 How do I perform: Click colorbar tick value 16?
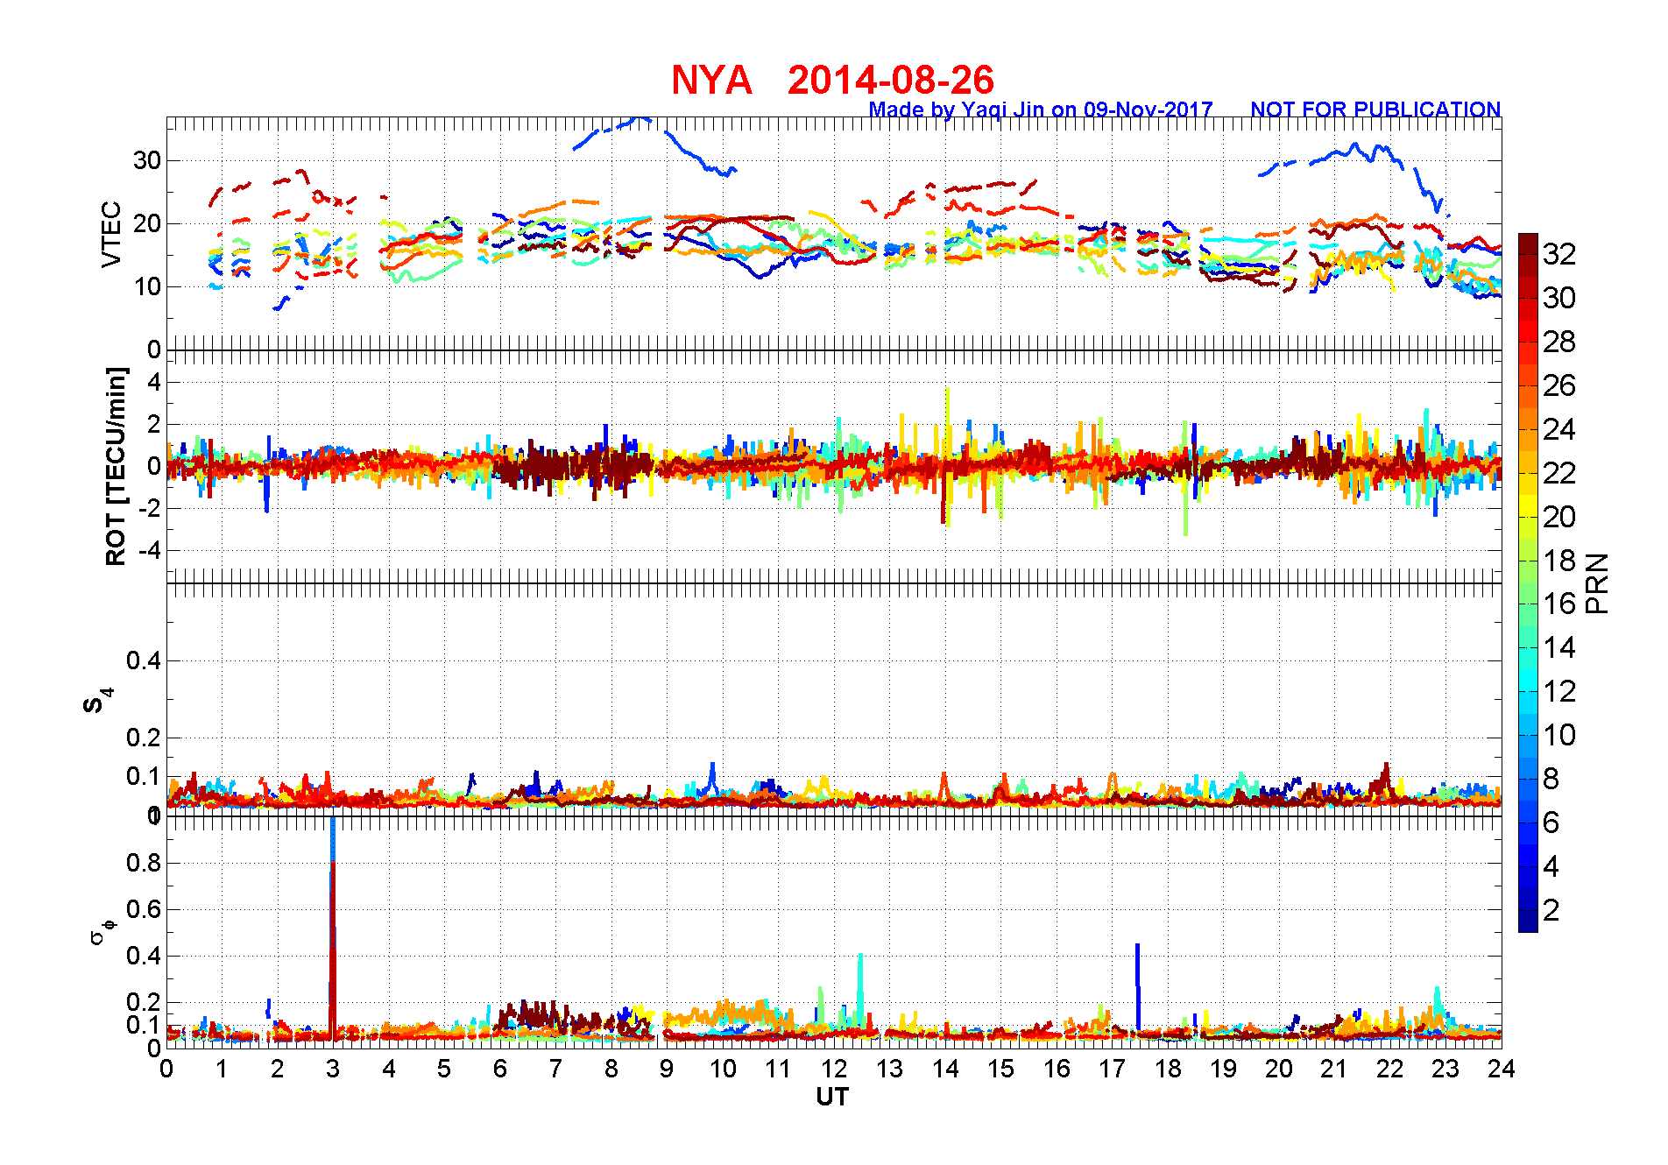coord(1559,604)
